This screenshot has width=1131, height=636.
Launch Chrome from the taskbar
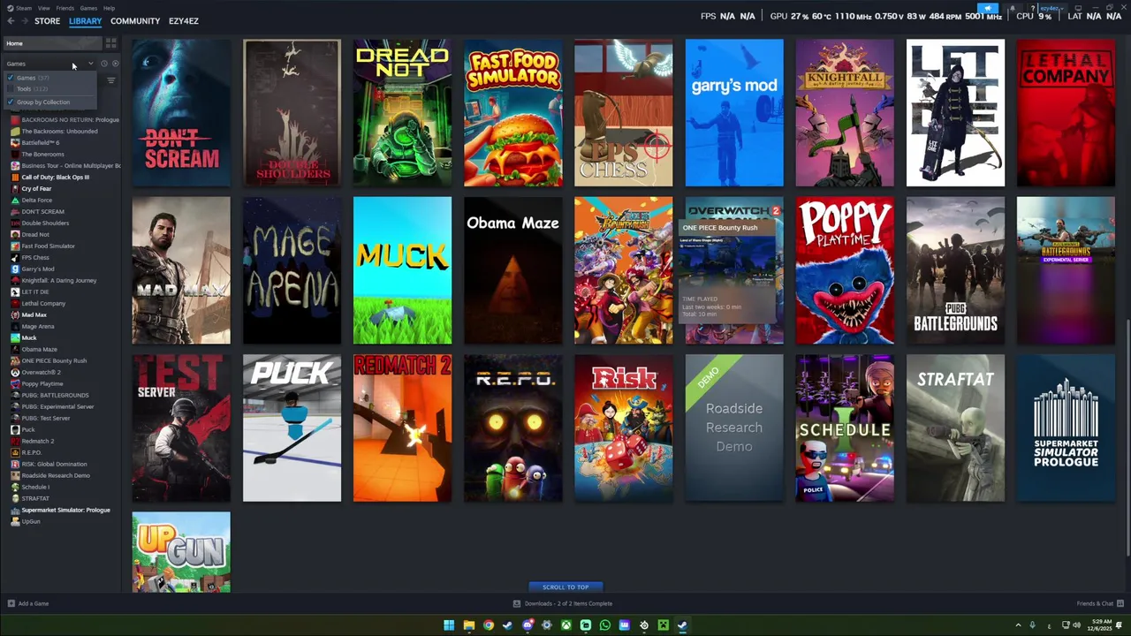pos(488,625)
